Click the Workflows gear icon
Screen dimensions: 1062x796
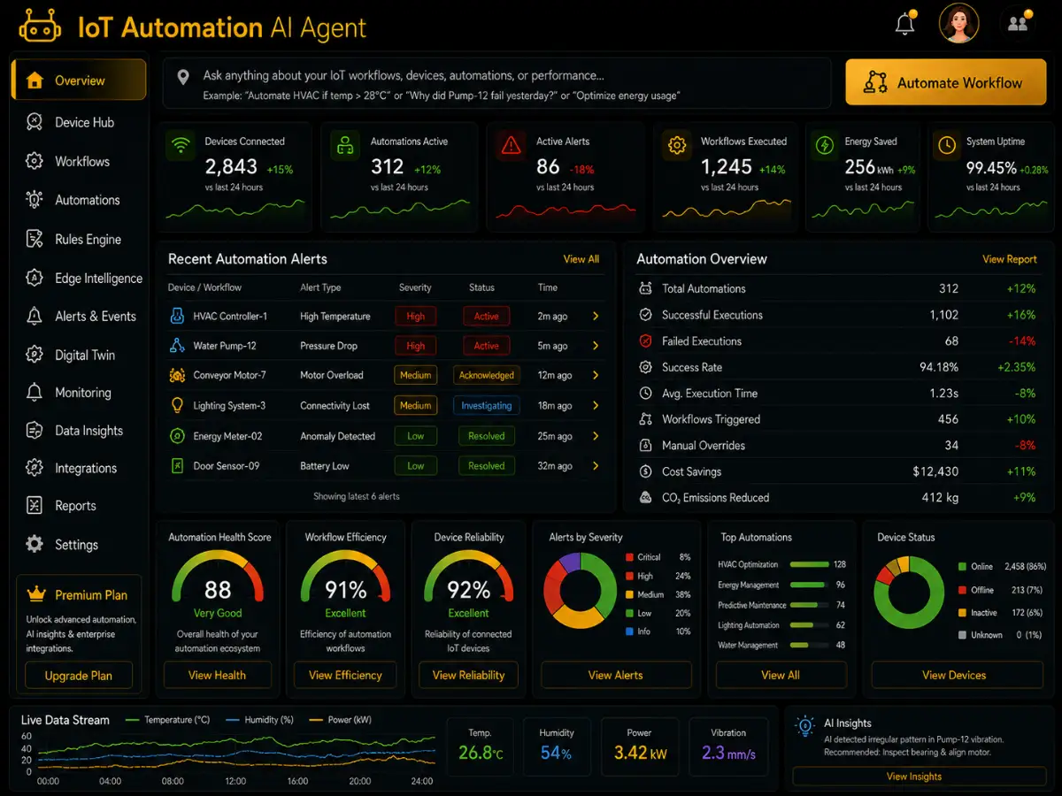pyautogui.click(x=35, y=161)
